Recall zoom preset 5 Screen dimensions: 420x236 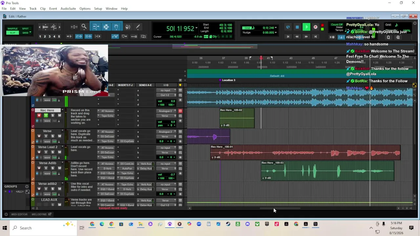59,36
